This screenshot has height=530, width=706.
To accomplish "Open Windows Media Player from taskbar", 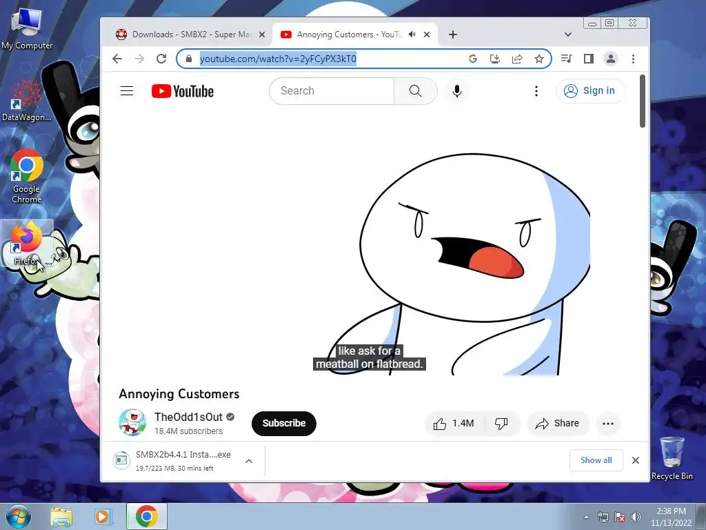I will coord(103,517).
